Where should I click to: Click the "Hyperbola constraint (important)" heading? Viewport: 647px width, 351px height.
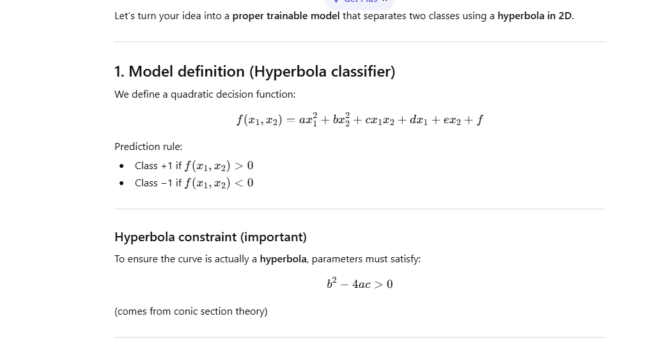[x=210, y=237]
